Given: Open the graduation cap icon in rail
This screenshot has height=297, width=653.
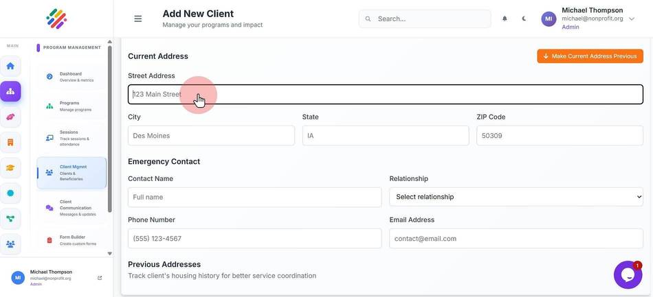Looking at the screenshot, I should 10,168.
